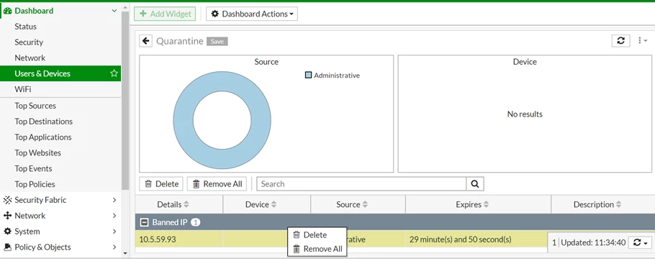Viewport: 655px width, 259px height.
Task: Click into the Search field
Action: point(362,183)
